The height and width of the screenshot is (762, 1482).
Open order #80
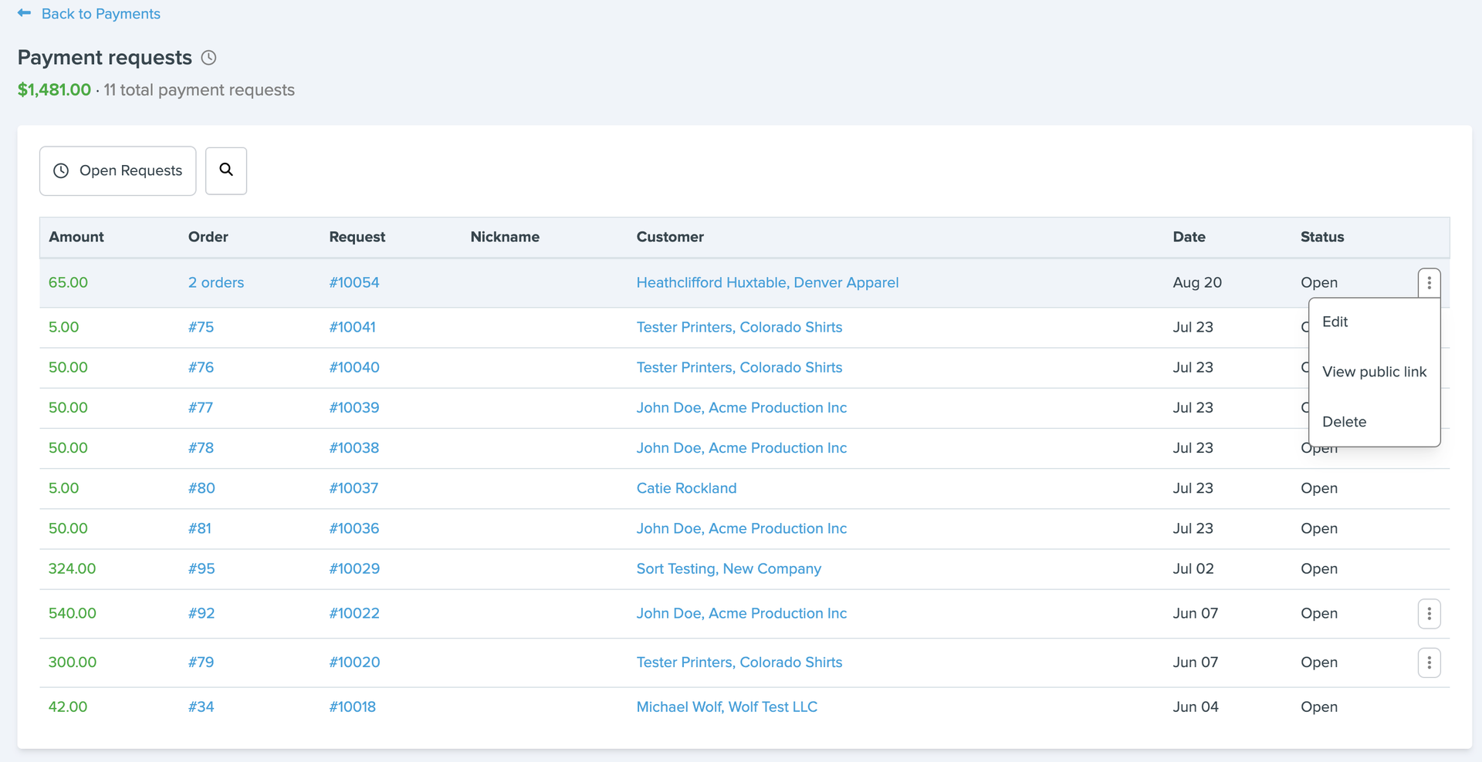(x=201, y=487)
